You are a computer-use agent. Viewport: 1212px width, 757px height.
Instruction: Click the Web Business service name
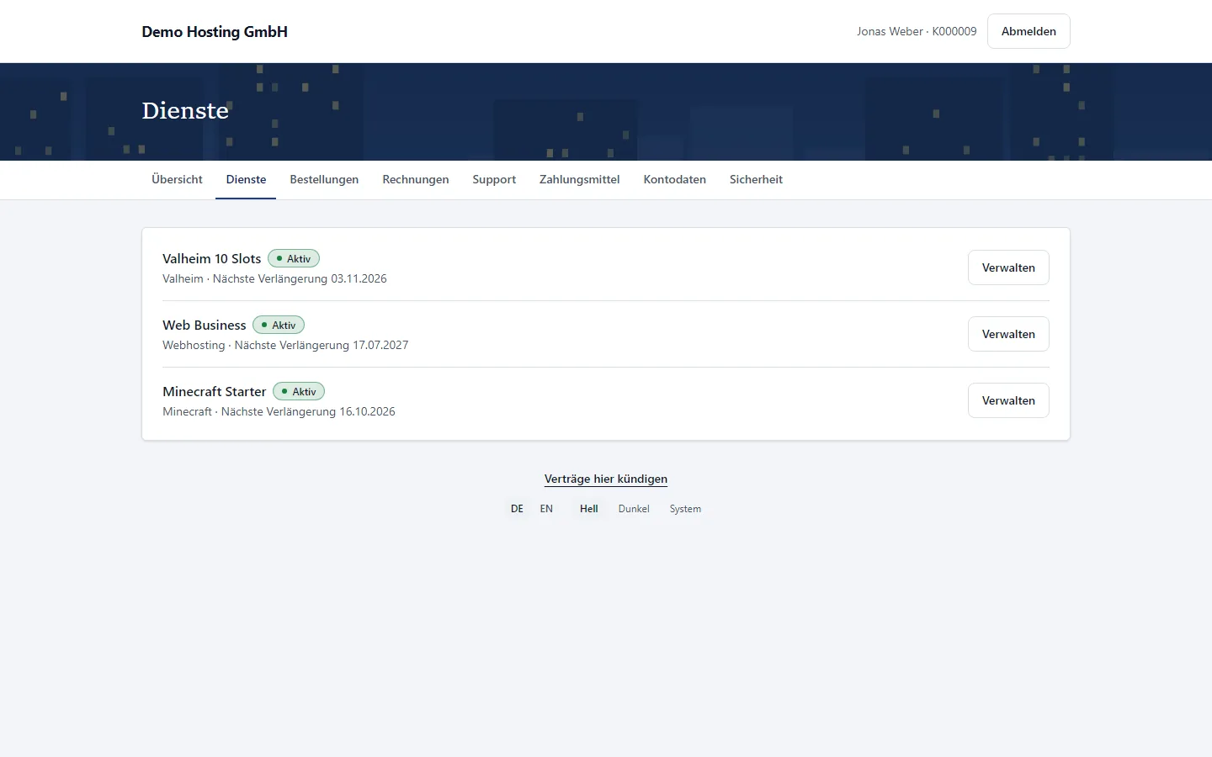[x=205, y=325]
